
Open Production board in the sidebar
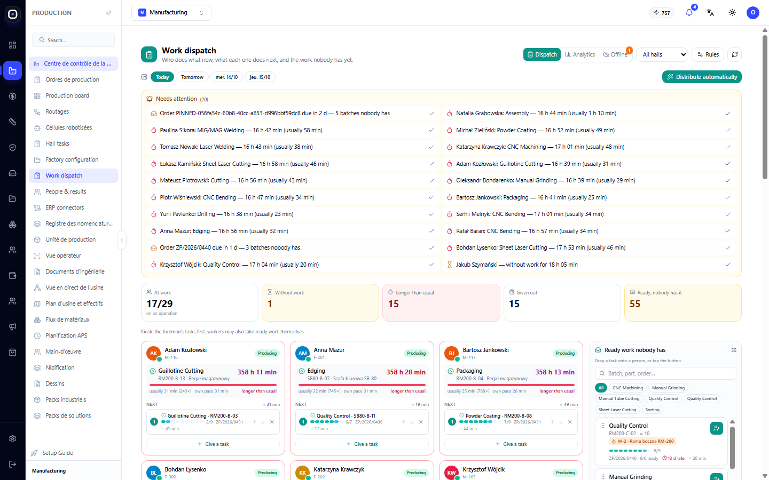[73, 95]
